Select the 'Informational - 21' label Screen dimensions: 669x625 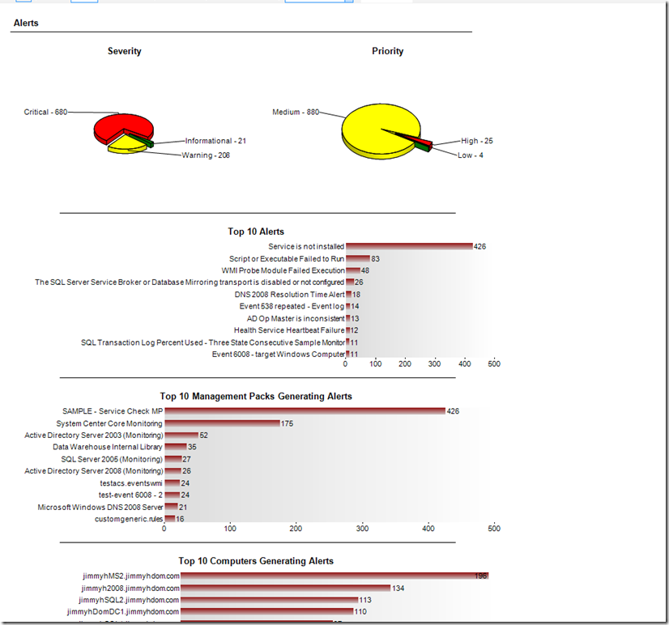click(x=215, y=141)
